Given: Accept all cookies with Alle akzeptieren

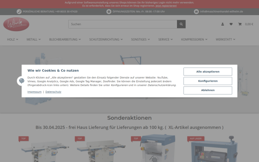Looking at the screenshot, I should click(x=208, y=72).
